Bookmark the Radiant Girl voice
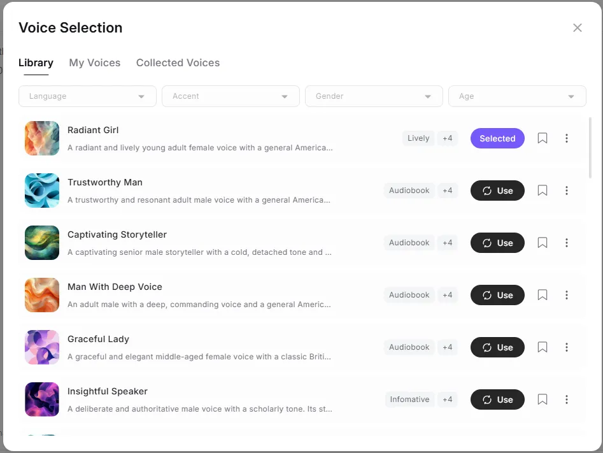 tap(542, 138)
